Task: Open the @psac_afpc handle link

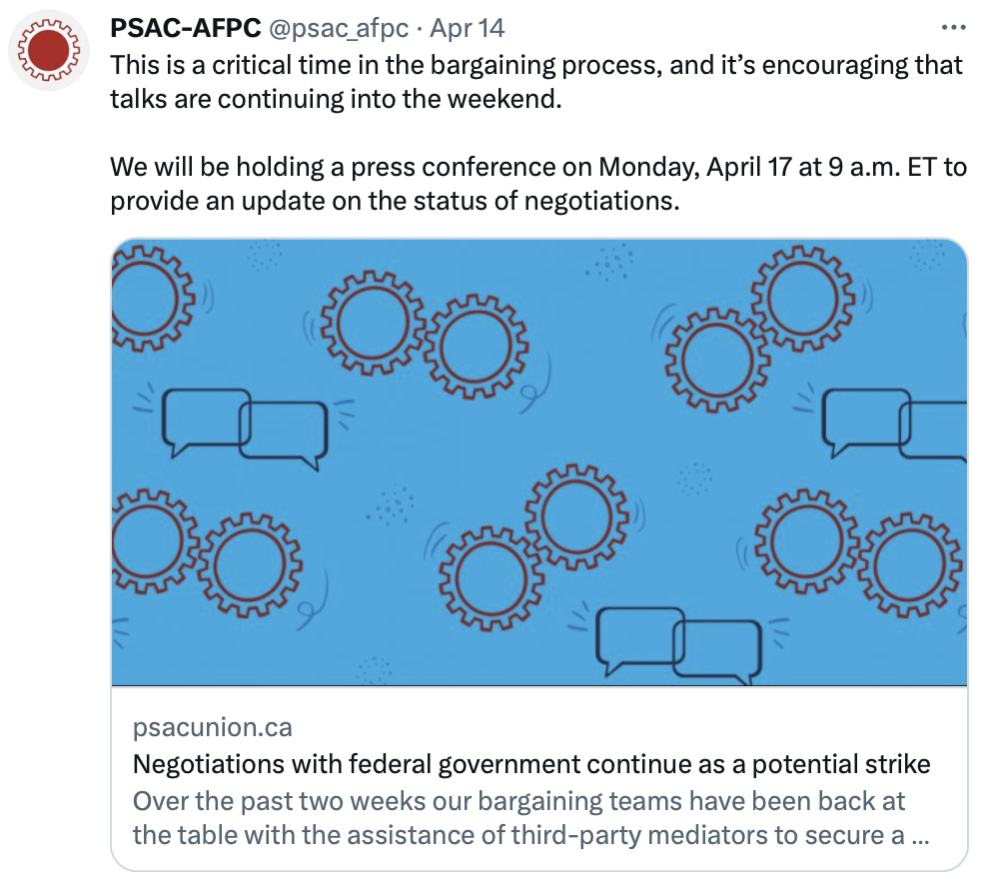Action: coord(339,28)
